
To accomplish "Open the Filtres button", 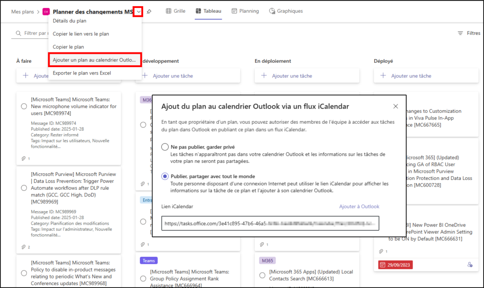I will click(468, 33).
